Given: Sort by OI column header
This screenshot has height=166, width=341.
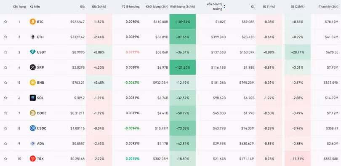Looking at the screenshot, I should (253, 7).
